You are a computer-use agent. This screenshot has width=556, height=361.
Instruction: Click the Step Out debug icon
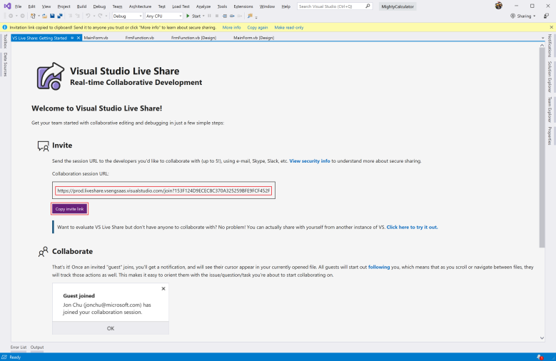click(240, 16)
